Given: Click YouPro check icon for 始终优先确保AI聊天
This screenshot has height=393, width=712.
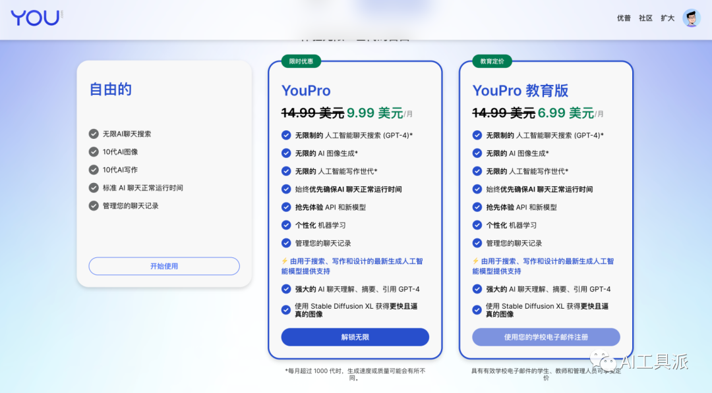Looking at the screenshot, I should pos(286,189).
